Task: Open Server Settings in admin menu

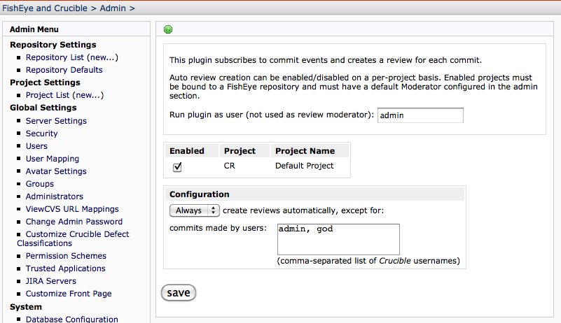Action: [x=56, y=121]
